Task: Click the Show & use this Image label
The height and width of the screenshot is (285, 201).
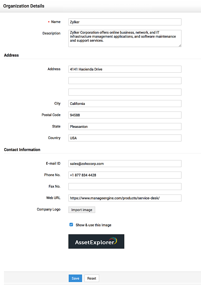Action: click(93, 225)
